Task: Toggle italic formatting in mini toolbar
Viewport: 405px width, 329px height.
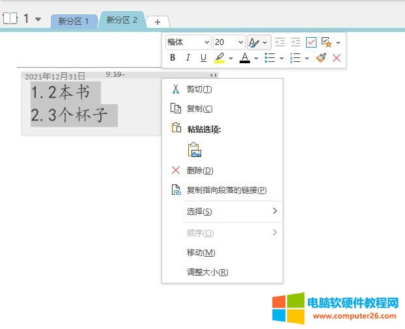Action: (188, 58)
